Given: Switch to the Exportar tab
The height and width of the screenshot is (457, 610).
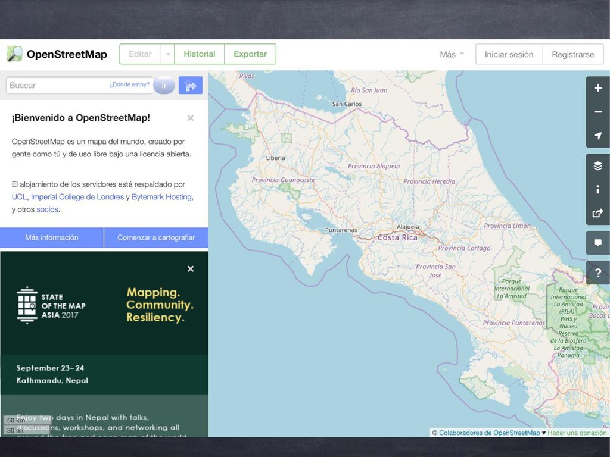Looking at the screenshot, I should pyautogui.click(x=250, y=54).
